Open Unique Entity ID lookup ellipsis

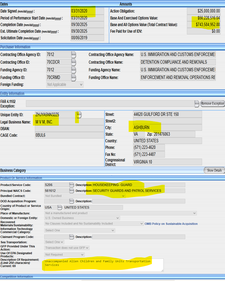(79, 115)
